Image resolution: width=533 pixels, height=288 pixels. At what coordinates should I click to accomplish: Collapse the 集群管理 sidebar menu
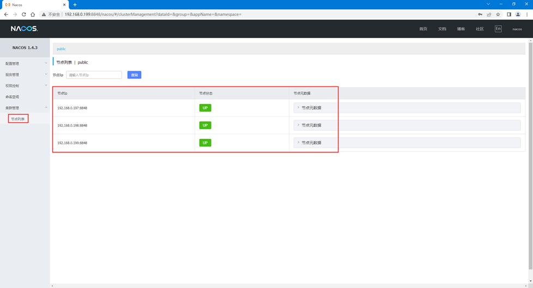[25, 108]
